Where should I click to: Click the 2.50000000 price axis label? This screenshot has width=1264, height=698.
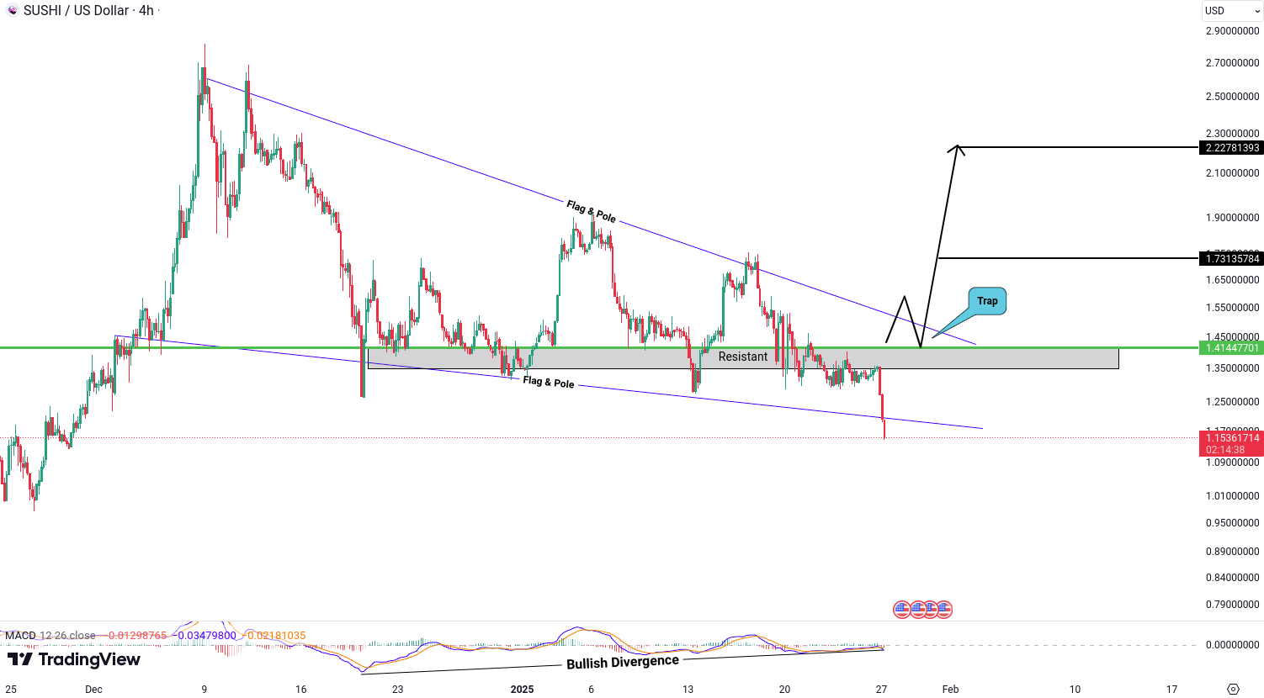tap(1232, 97)
